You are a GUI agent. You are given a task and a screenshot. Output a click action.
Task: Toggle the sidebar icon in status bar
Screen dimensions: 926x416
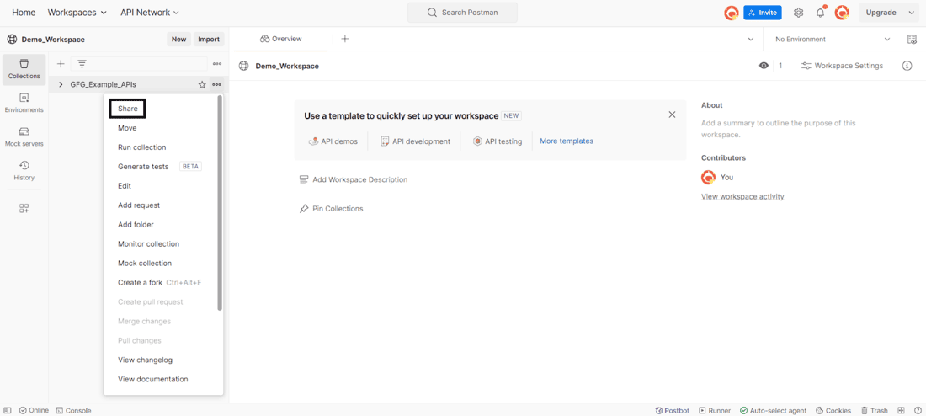[8, 410]
